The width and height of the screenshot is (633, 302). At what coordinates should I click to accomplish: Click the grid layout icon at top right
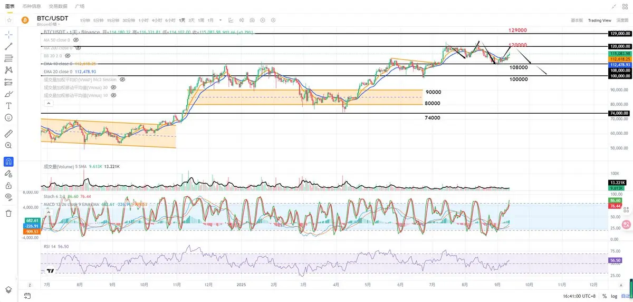coord(626,6)
